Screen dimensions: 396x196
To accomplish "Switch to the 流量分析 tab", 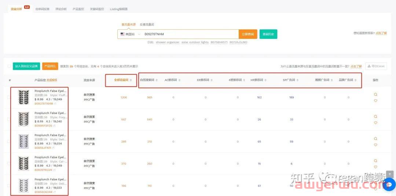I will click(x=16, y=9).
